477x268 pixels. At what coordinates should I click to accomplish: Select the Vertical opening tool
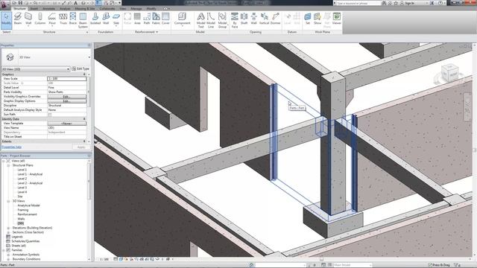tap(264, 19)
